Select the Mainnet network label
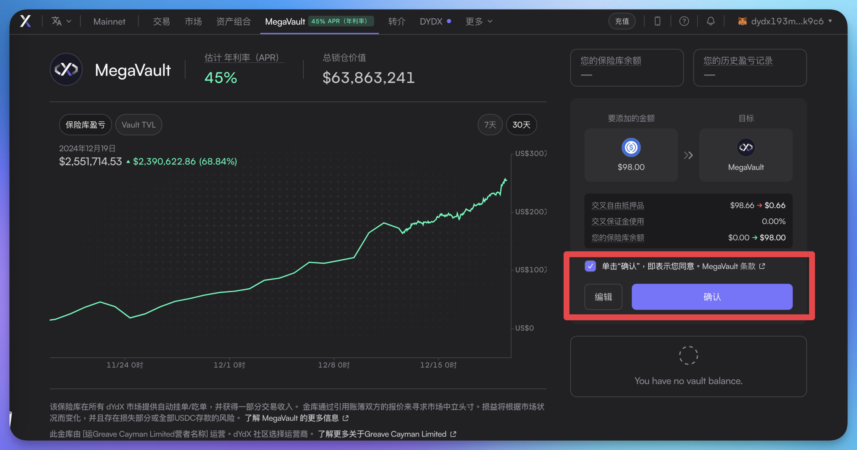The image size is (857, 450). click(x=109, y=22)
